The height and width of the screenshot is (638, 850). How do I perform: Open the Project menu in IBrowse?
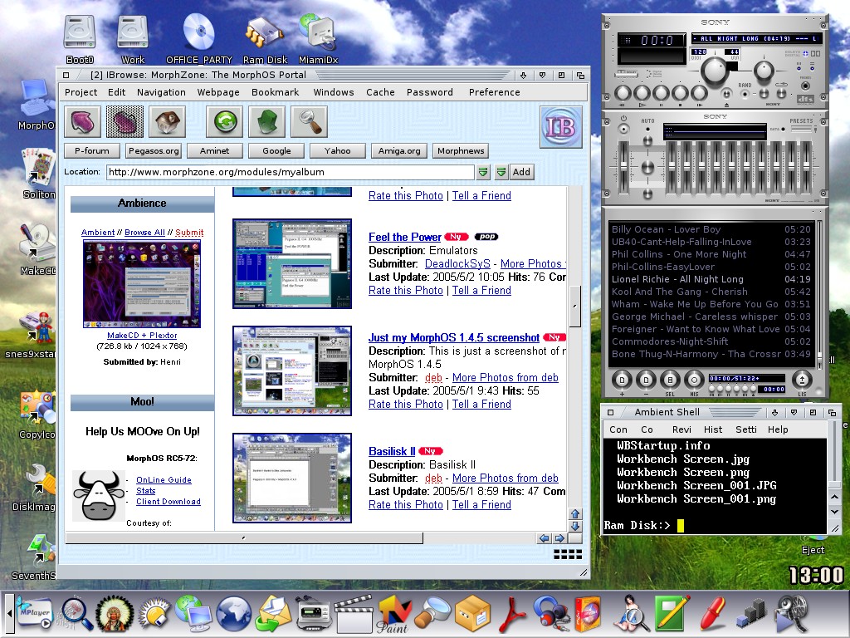point(81,92)
